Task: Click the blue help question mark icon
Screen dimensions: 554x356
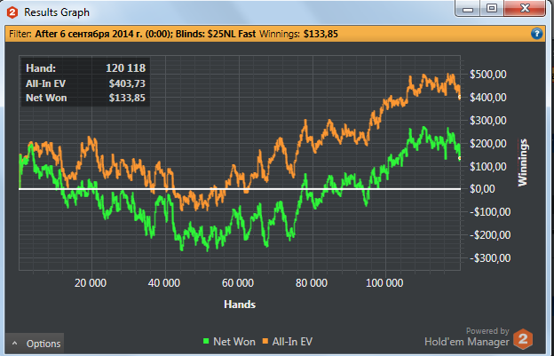Action: 536,34
